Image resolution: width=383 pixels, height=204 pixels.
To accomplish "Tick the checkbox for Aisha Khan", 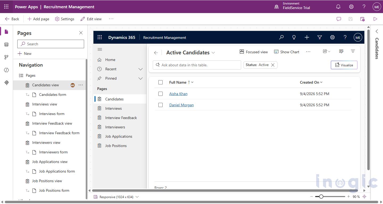I will coord(160,94).
